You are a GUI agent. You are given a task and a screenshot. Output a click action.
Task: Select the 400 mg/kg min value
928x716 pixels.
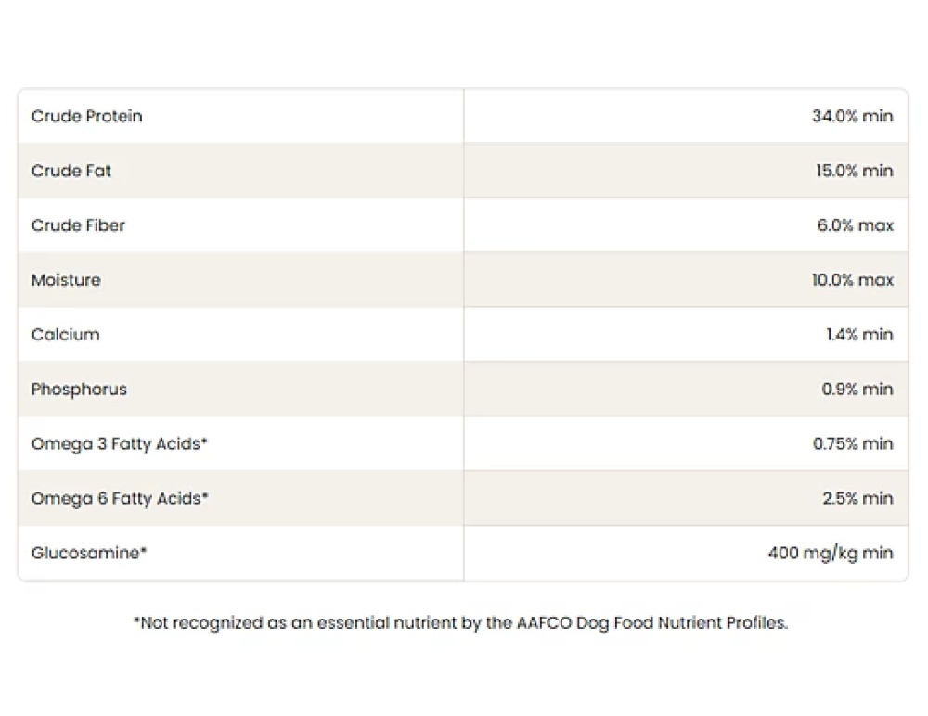tap(831, 554)
